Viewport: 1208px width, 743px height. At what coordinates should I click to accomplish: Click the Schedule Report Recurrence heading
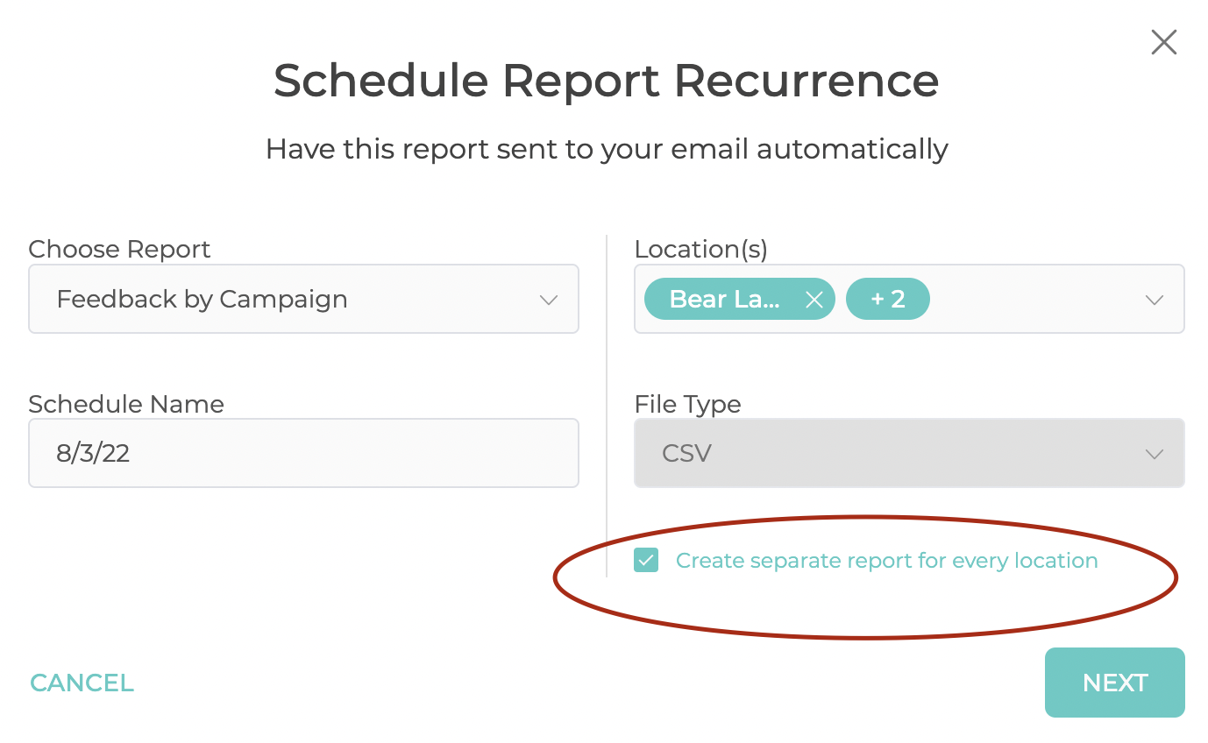[606, 81]
